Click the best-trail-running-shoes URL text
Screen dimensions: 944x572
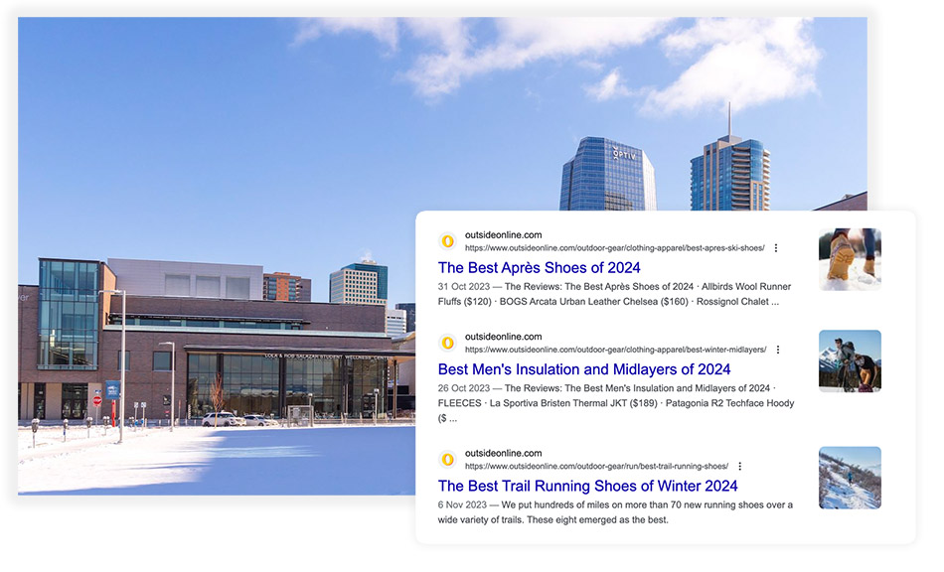click(x=596, y=466)
